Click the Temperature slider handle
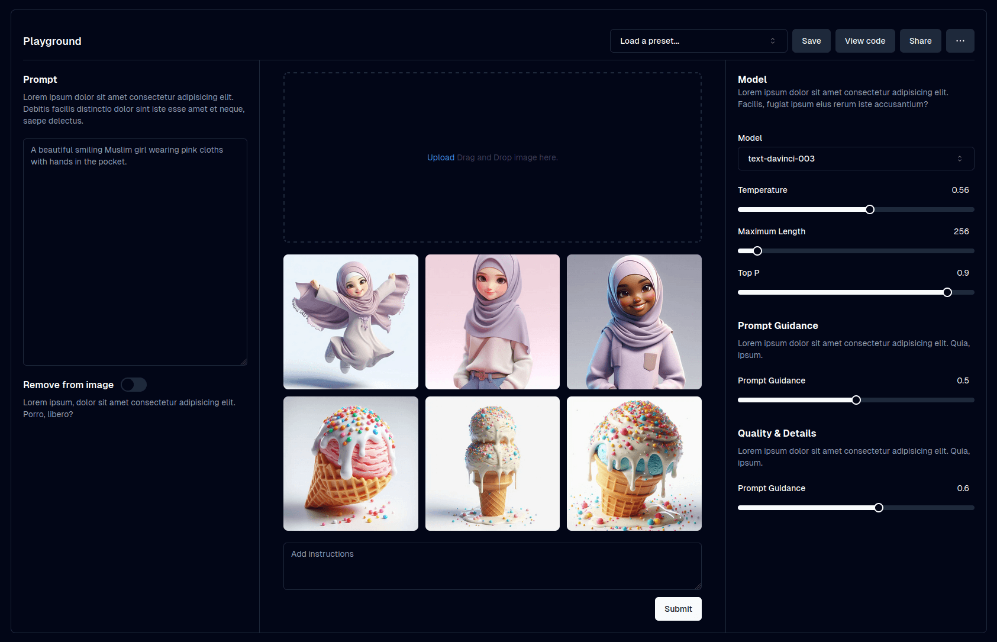This screenshot has height=642, width=997. (870, 209)
